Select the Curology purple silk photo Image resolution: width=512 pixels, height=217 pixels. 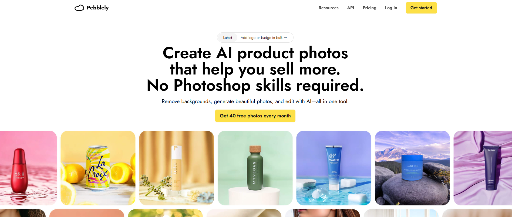[x=483, y=168]
